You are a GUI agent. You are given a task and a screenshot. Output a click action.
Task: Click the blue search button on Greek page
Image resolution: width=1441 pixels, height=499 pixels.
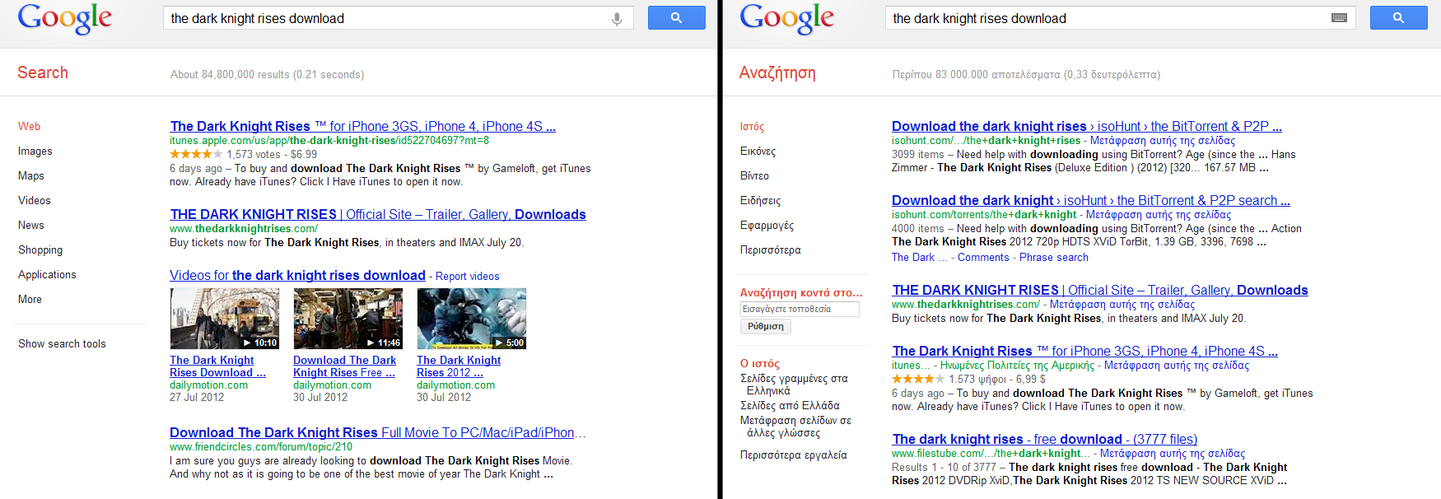(x=1398, y=17)
